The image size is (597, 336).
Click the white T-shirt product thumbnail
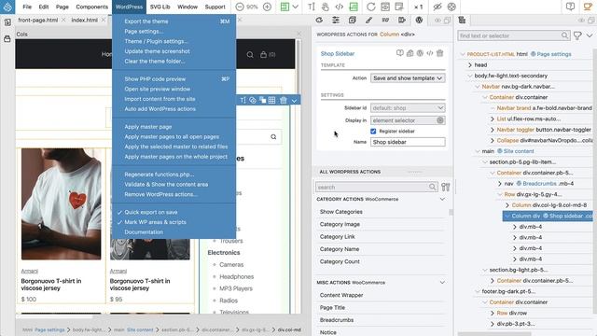[62, 203]
